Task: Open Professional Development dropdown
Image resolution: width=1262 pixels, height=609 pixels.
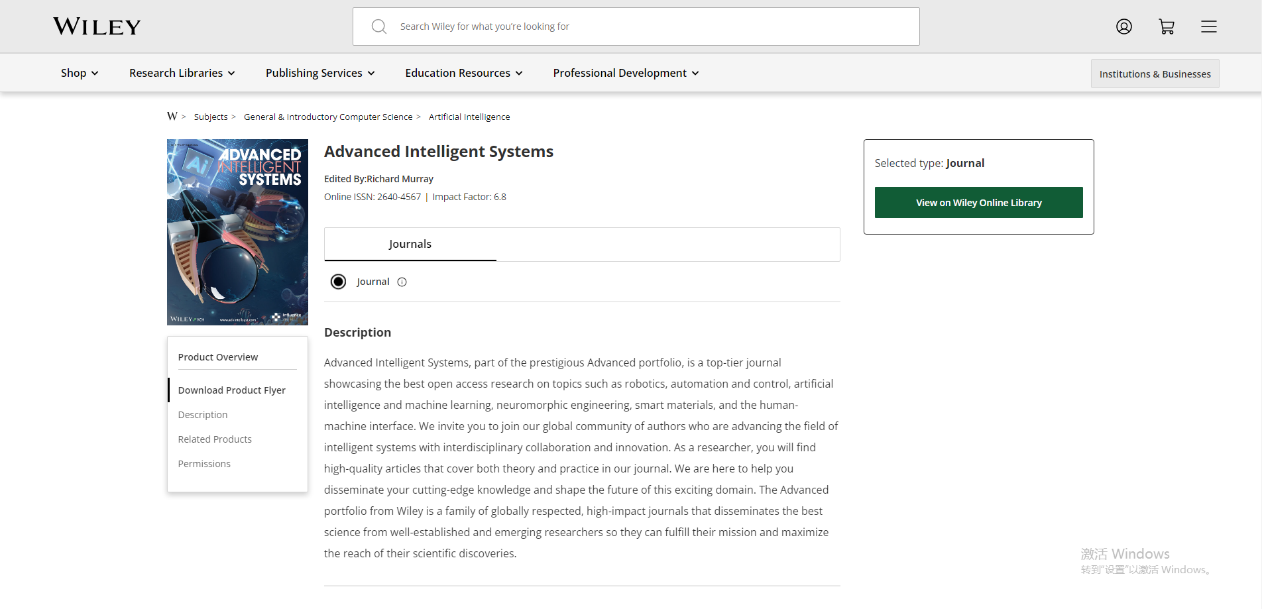Action: point(626,73)
